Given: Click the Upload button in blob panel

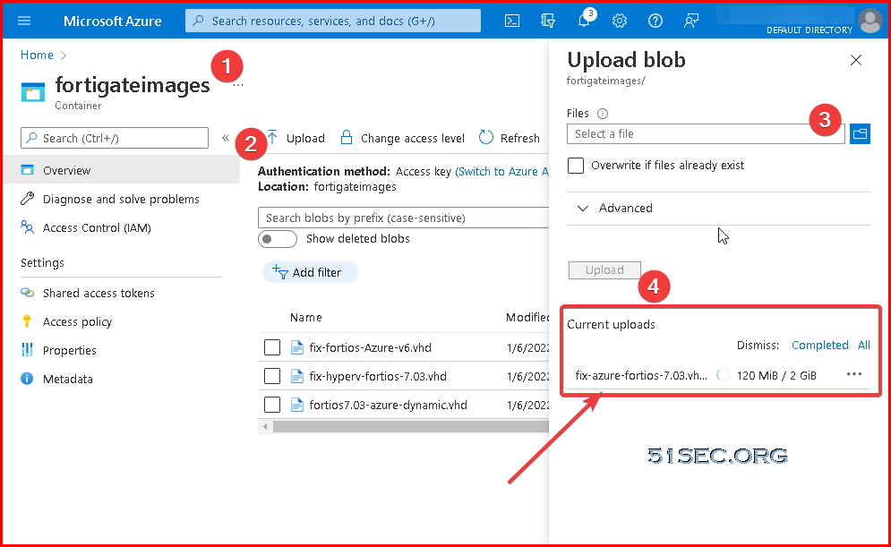Looking at the screenshot, I should tap(604, 270).
